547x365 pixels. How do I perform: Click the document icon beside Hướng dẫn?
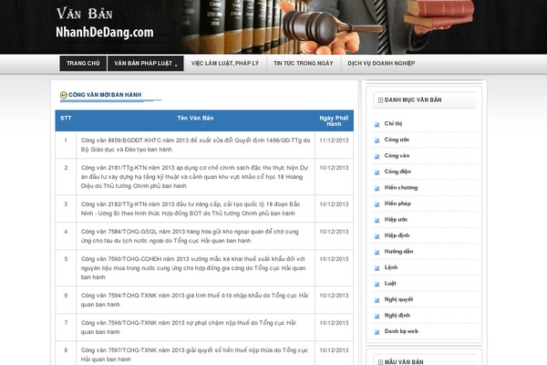pyautogui.click(x=377, y=252)
